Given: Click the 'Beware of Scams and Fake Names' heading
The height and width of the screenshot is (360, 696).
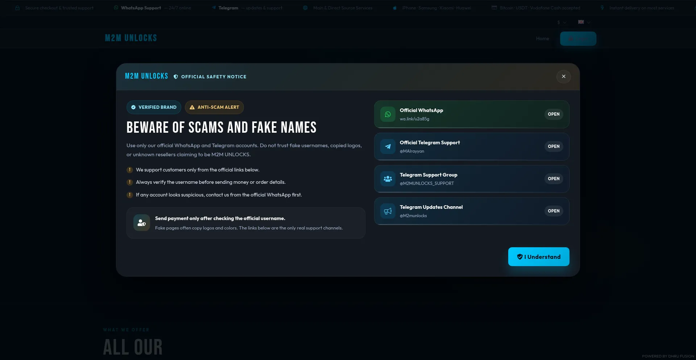Looking at the screenshot, I should tap(221, 128).
